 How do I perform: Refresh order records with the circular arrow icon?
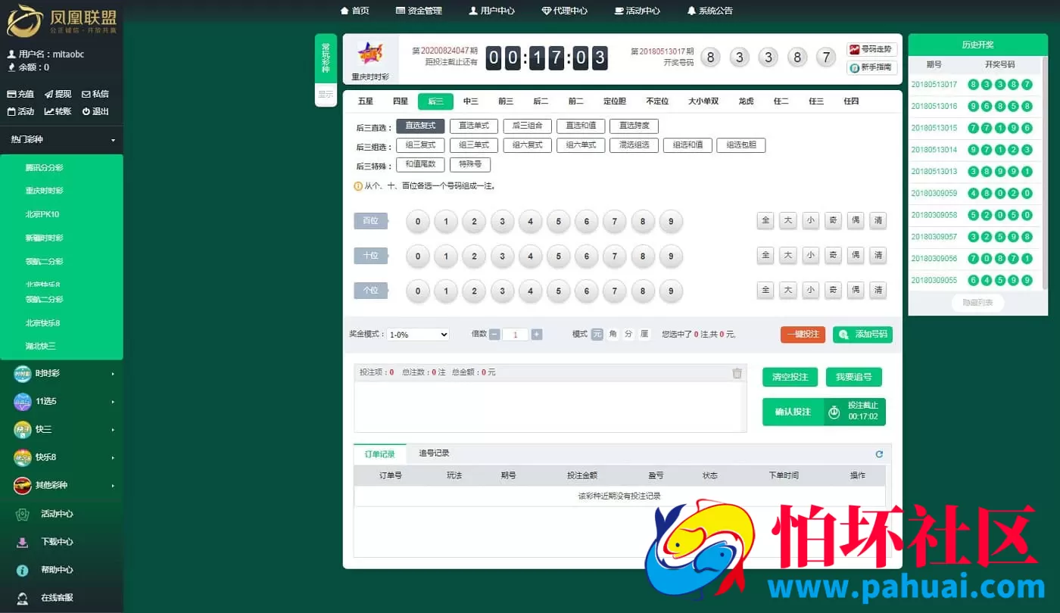pyautogui.click(x=879, y=454)
